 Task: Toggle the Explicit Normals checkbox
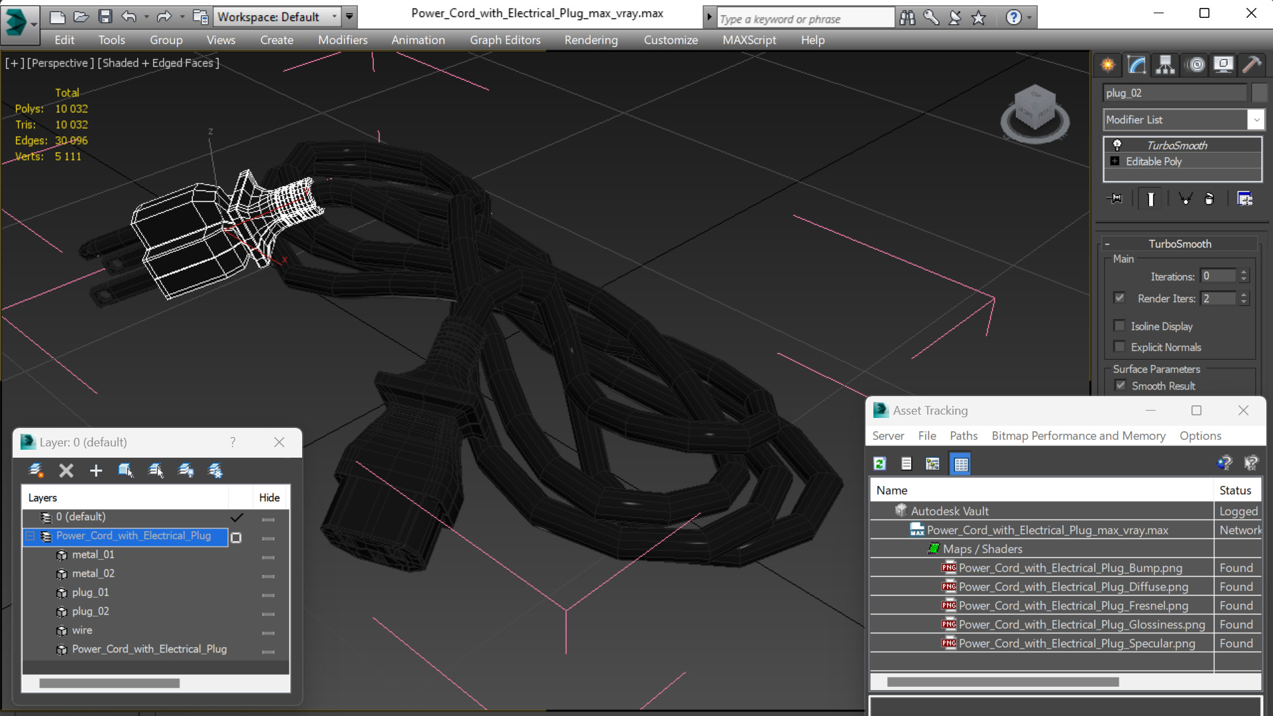tap(1119, 346)
